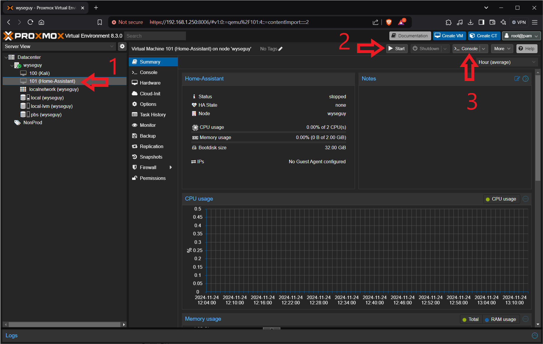Open the Snapshots section
This screenshot has height=344, width=543.
(153, 157)
